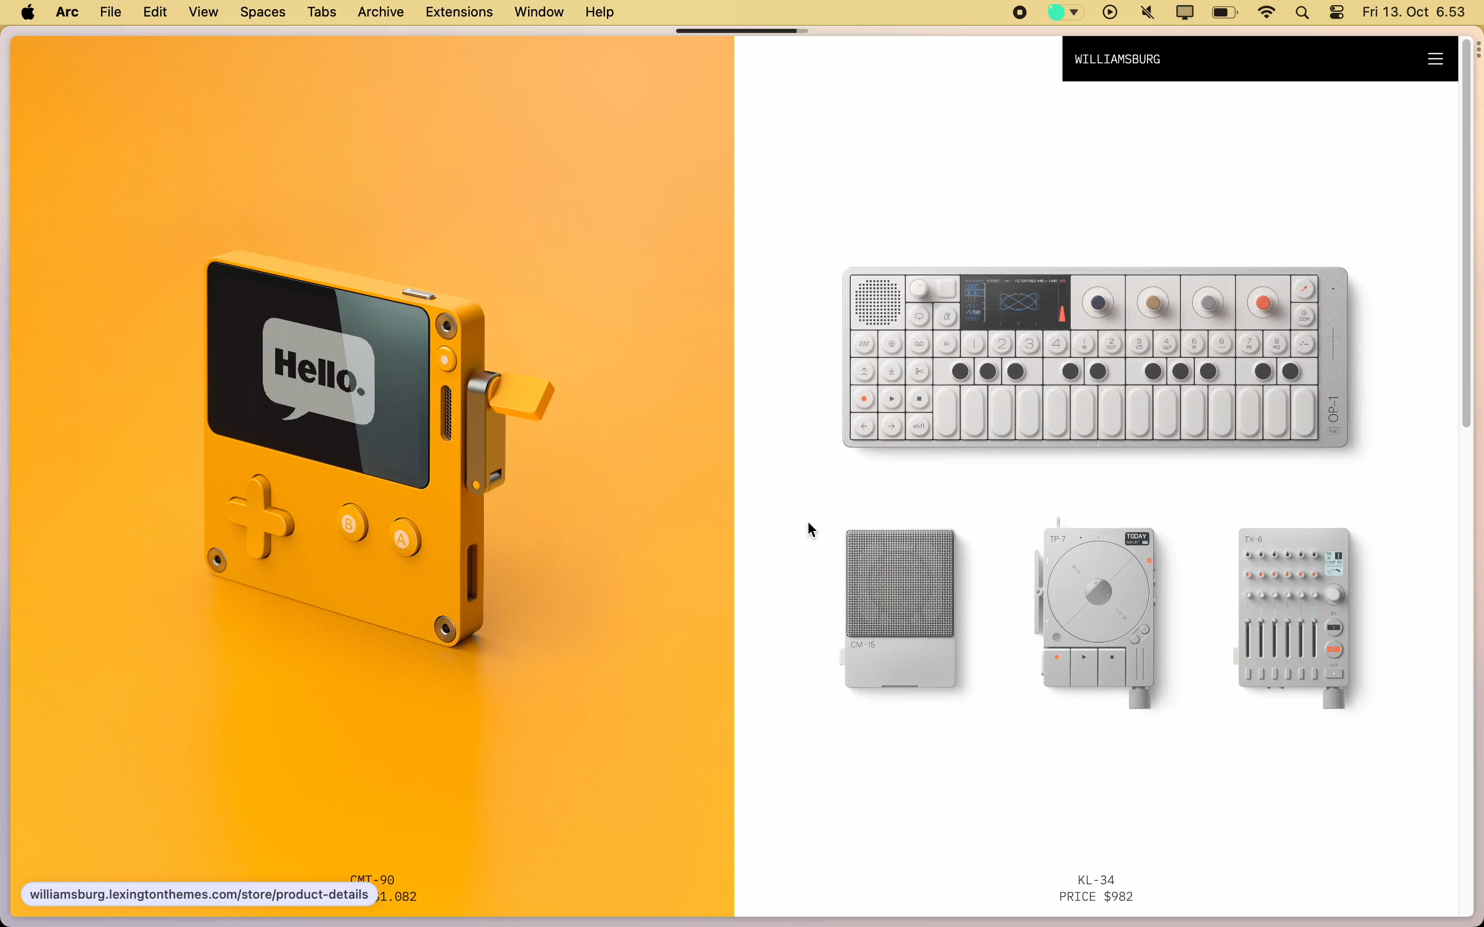
Task: Click the play button icon in the menu bar
Action: point(1109,12)
